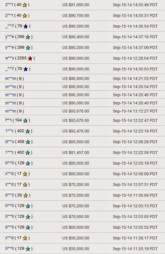This screenshot has height=254, width=165.
Task: Open bidder m***m on the $86,800.00 bid
Action: tap(10, 78)
